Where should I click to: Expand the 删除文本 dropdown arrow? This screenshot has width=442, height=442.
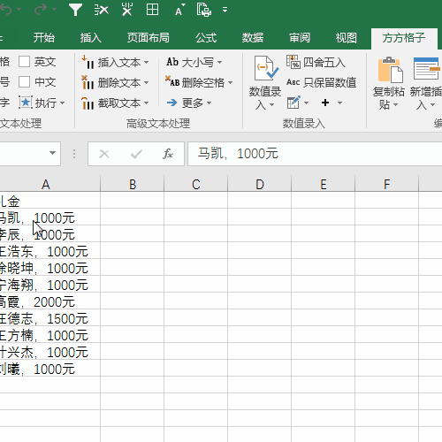click(147, 83)
